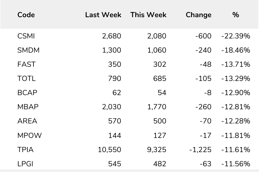This screenshot has height=172, width=259.
Task: Select SMDM's 1,060 This Week value
Action: pos(157,50)
